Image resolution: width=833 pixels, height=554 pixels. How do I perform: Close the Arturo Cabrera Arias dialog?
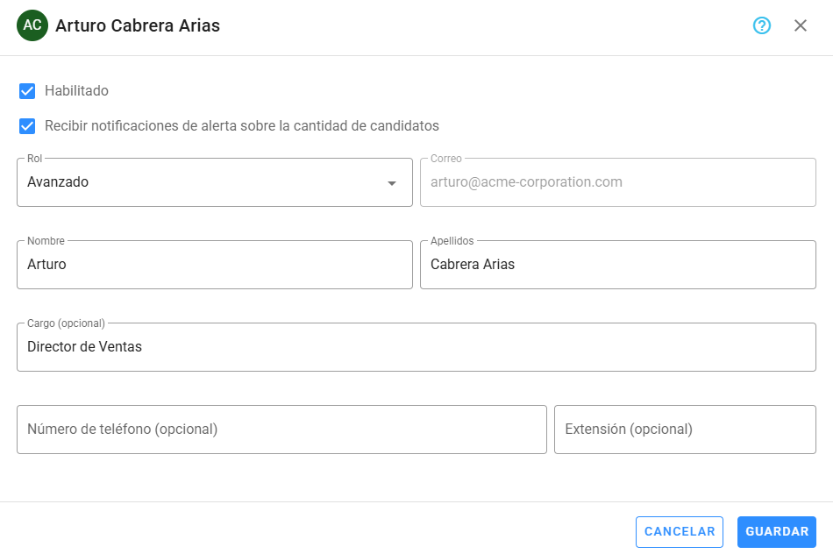800,26
